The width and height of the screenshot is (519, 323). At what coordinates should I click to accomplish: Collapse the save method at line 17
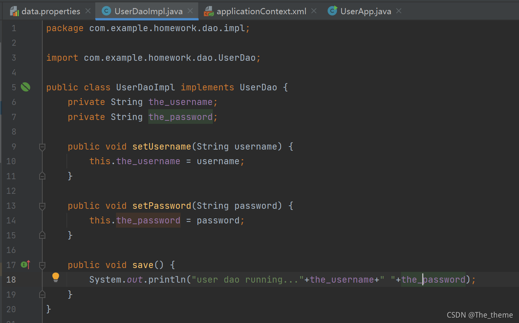(x=42, y=265)
